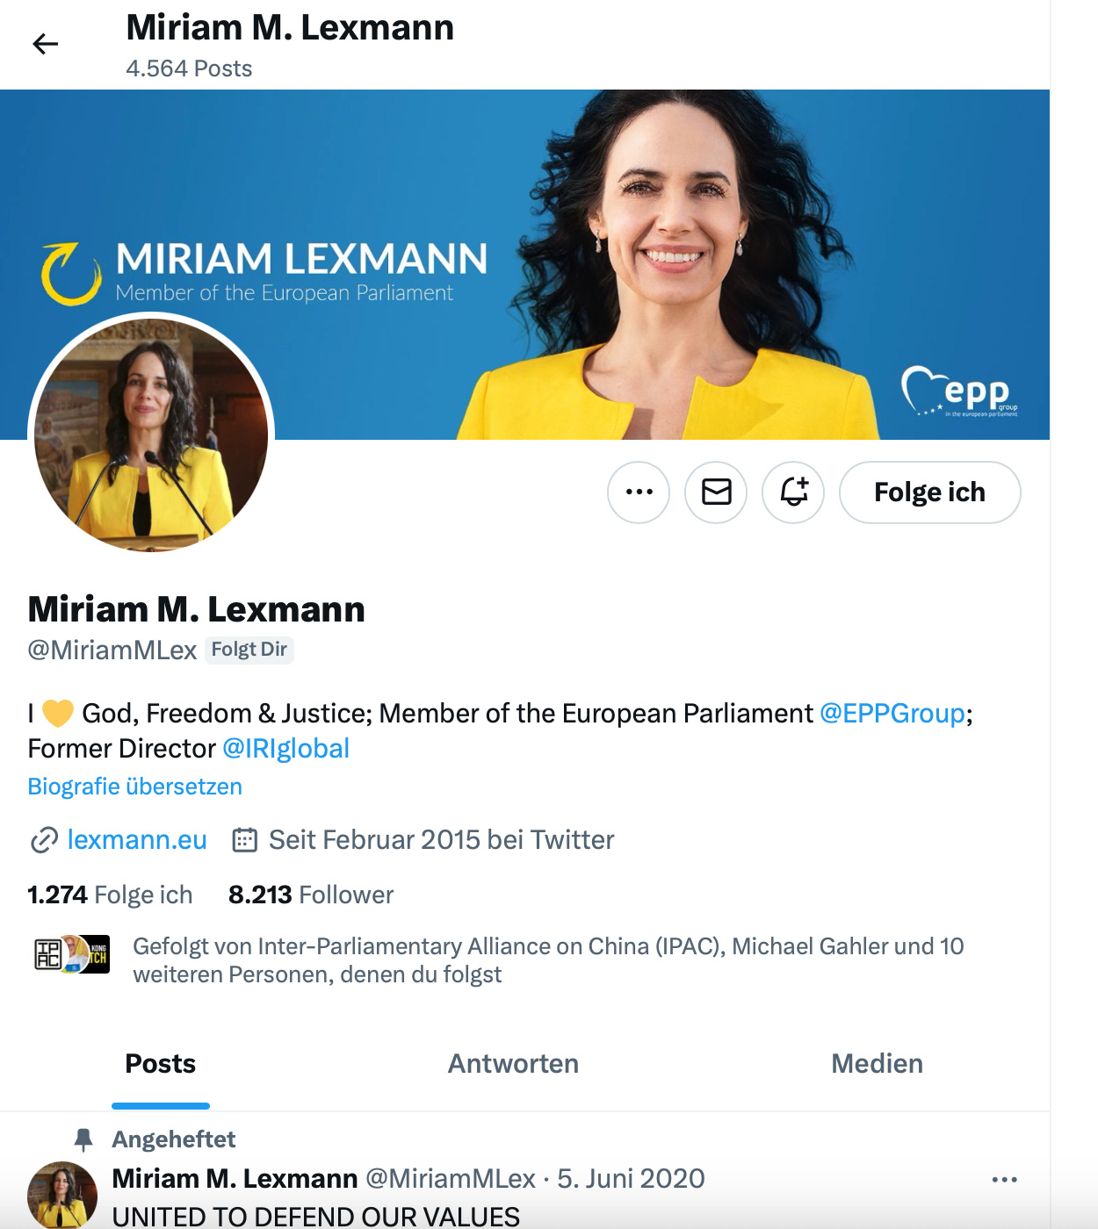
Task: Switch to the Antworten tab
Action: tap(513, 1064)
